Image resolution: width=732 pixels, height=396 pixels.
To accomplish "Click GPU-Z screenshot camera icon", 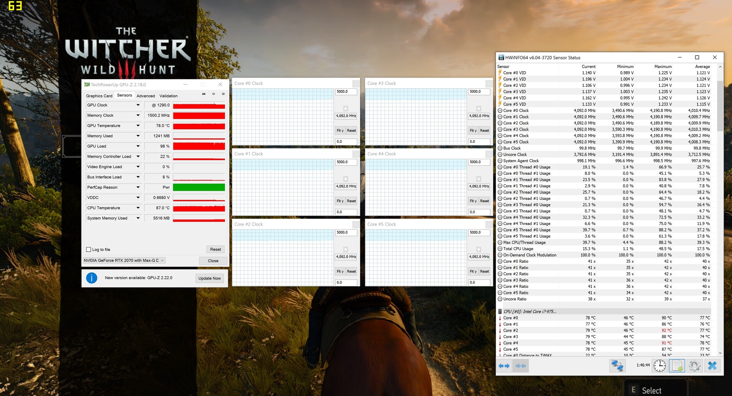I will click(204, 94).
